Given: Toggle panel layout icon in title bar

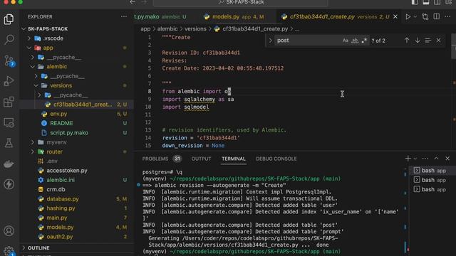Looking at the screenshot, I should pos(426,2).
